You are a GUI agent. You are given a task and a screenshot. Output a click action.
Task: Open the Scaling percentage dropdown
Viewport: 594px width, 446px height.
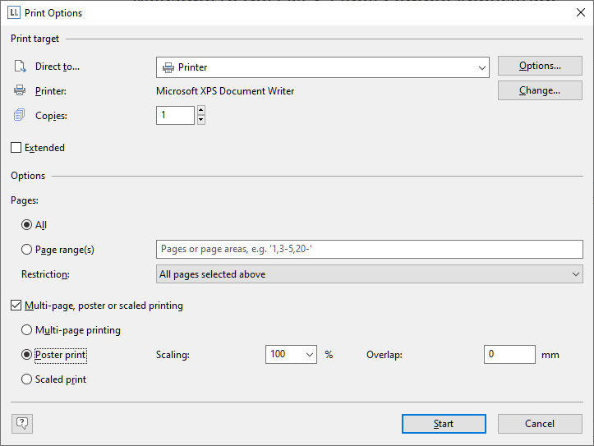(291, 354)
